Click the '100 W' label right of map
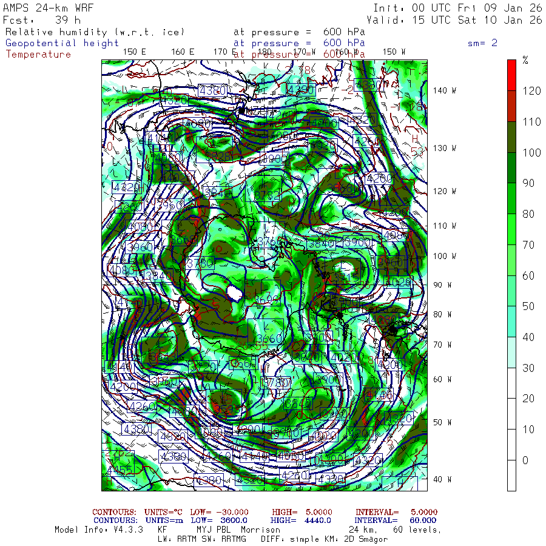546x546 pixels. [x=445, y=256]
